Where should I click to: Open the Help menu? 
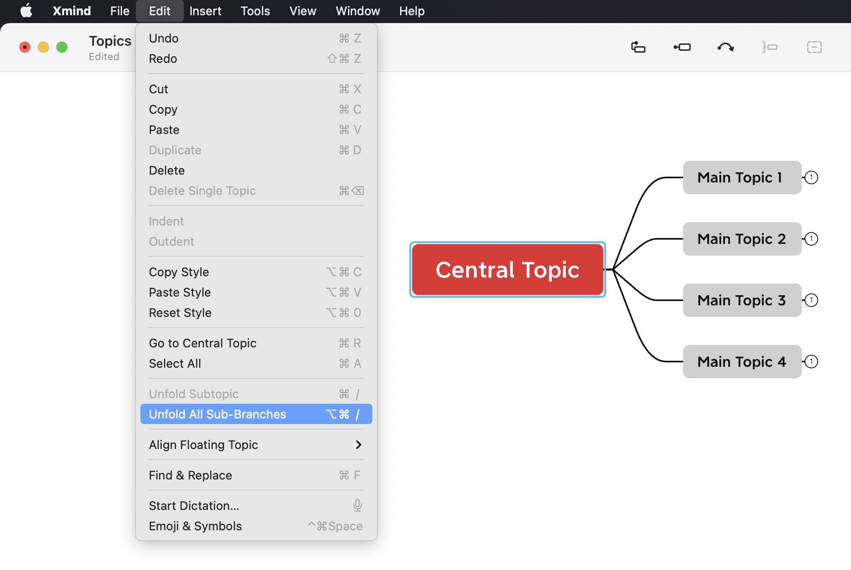(412, 11)
